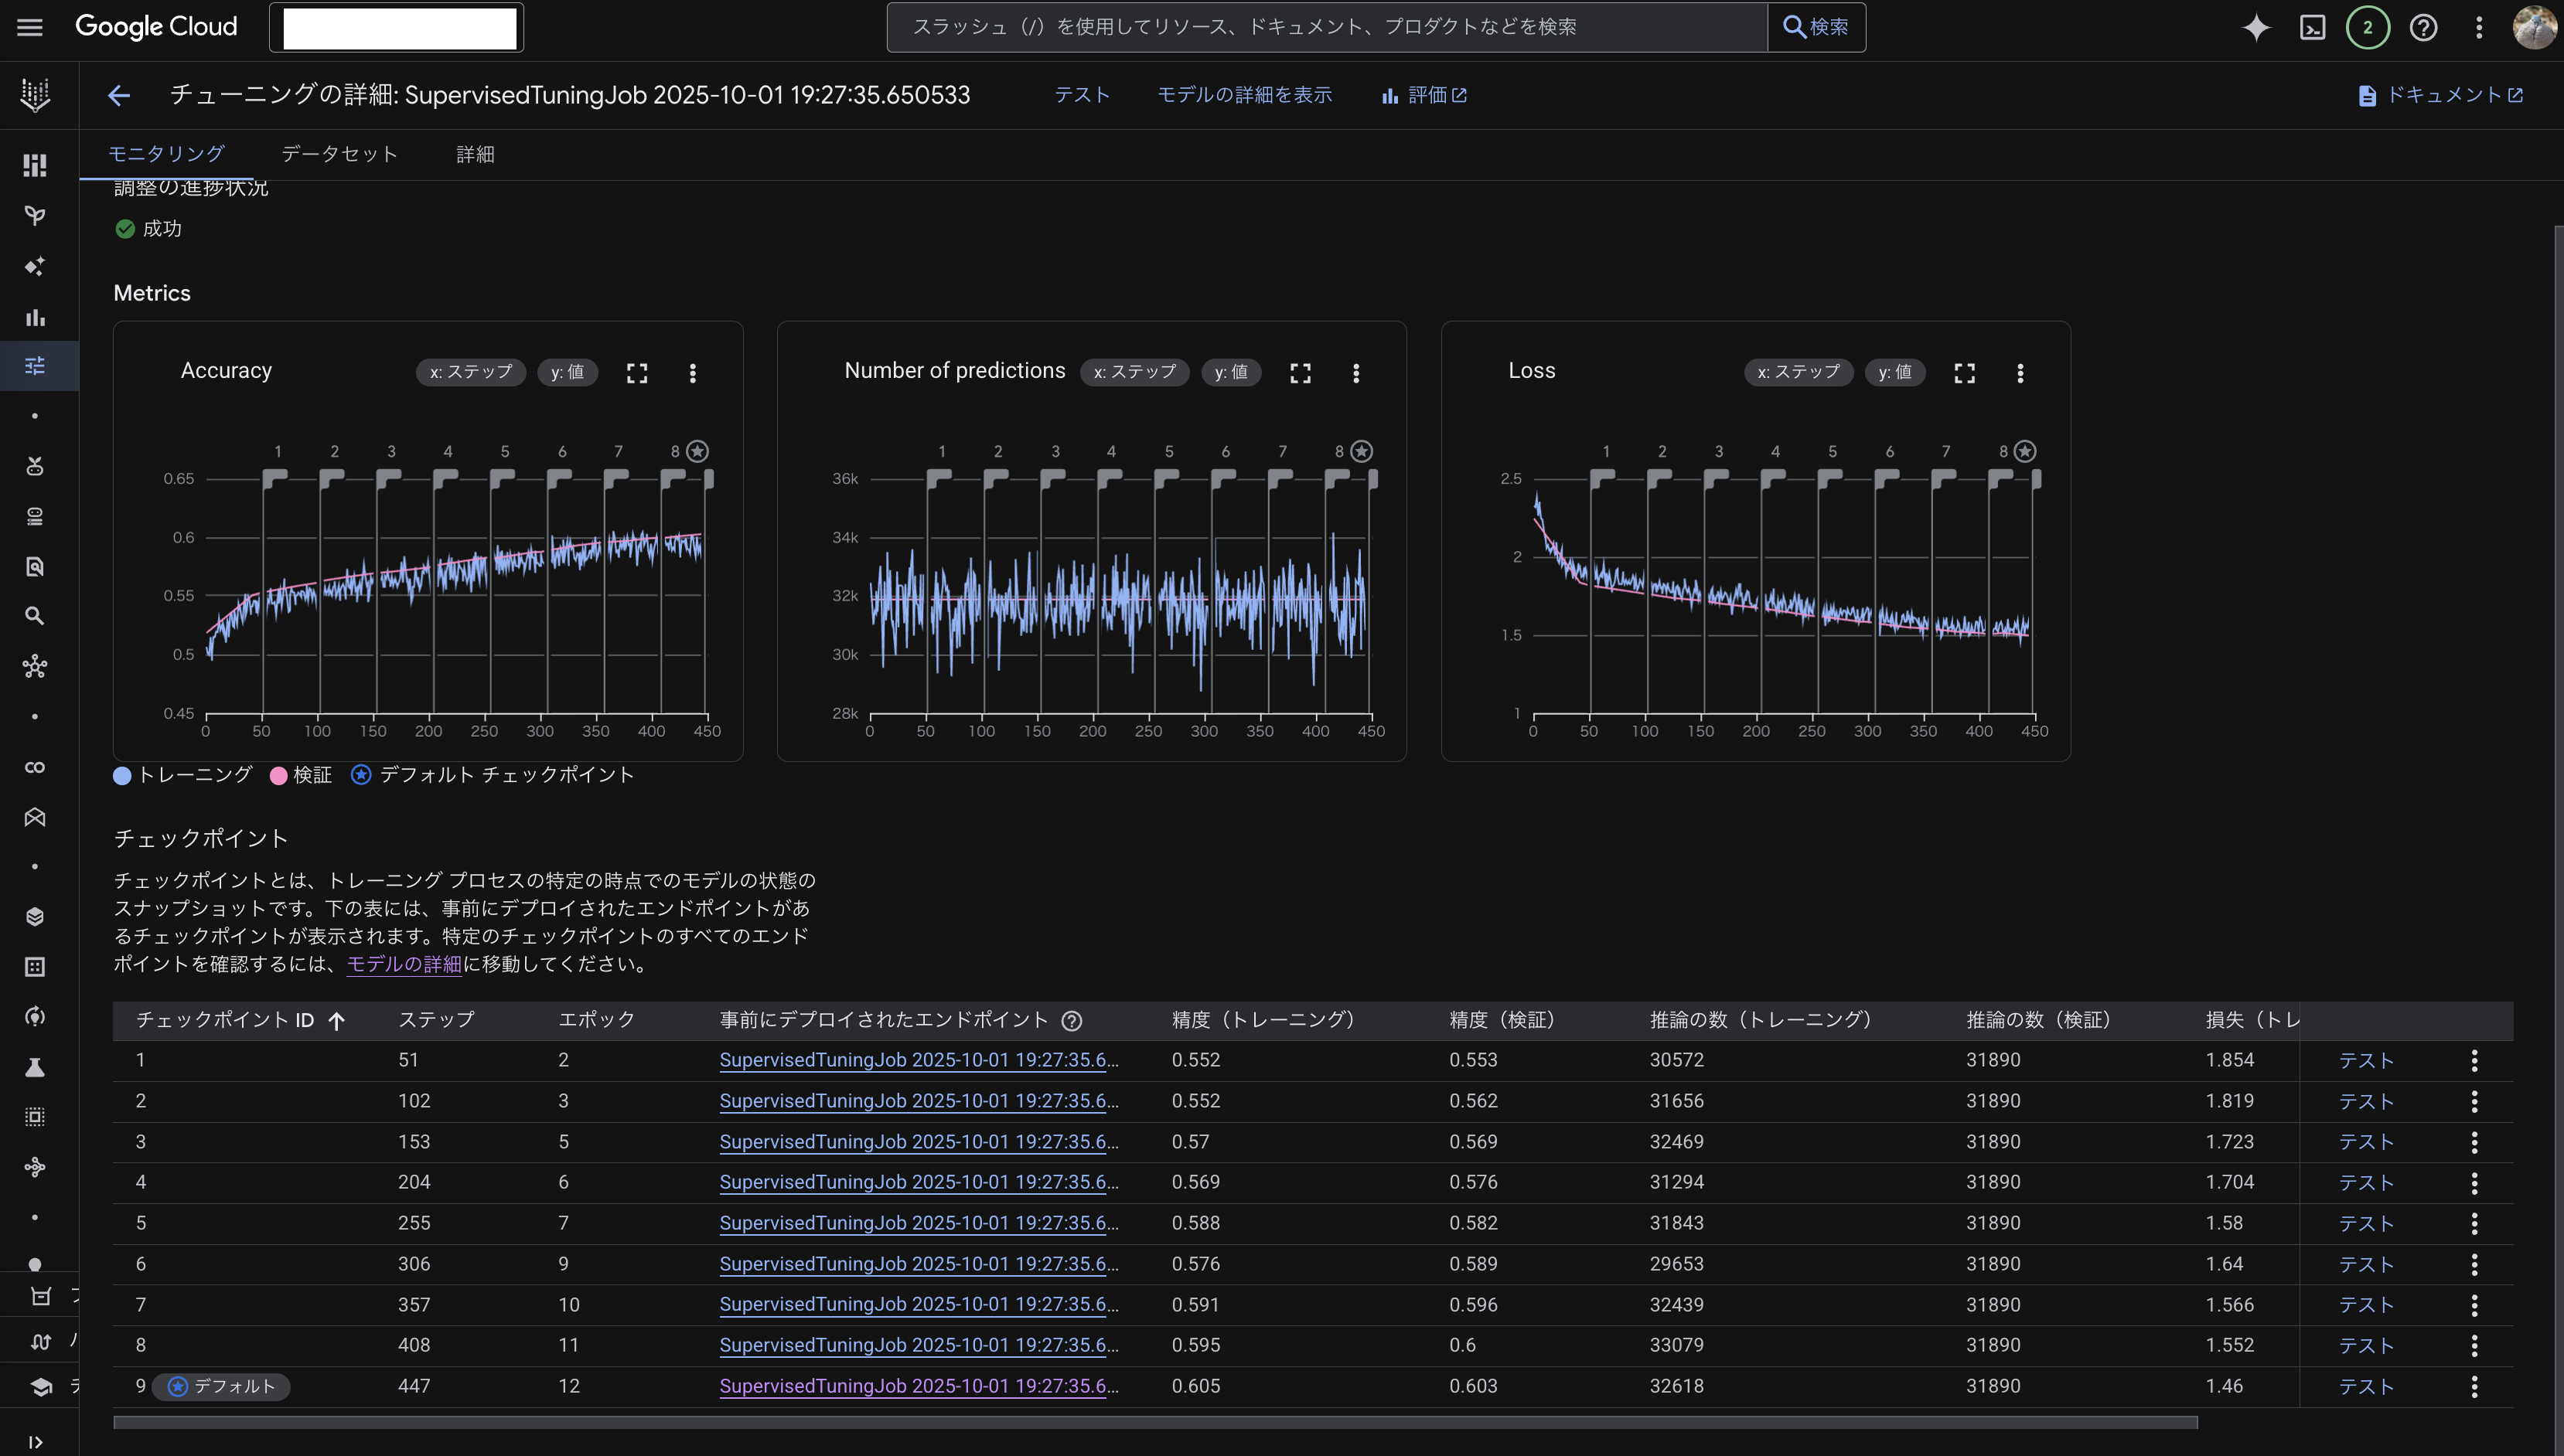Click テスト button for checkpoint 9 row

click(2366, 1386)
